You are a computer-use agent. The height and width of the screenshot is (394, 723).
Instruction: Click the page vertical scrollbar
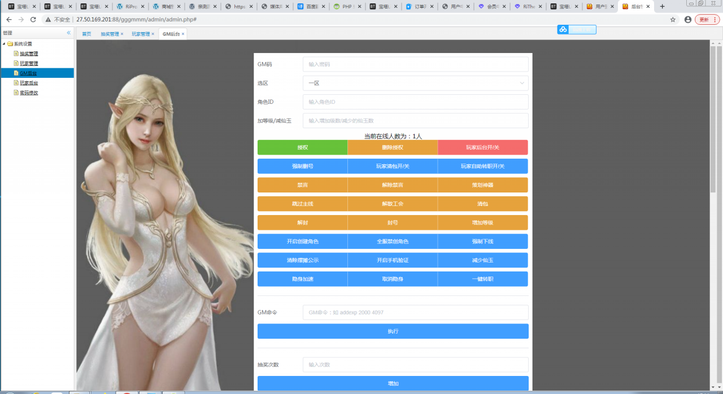(x=713, y=119)
